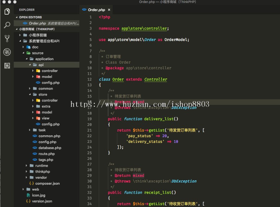The width and height of the screenshot is (280, 207).
Task: Select the extra folder under store
Action: (x=46, y=106)
